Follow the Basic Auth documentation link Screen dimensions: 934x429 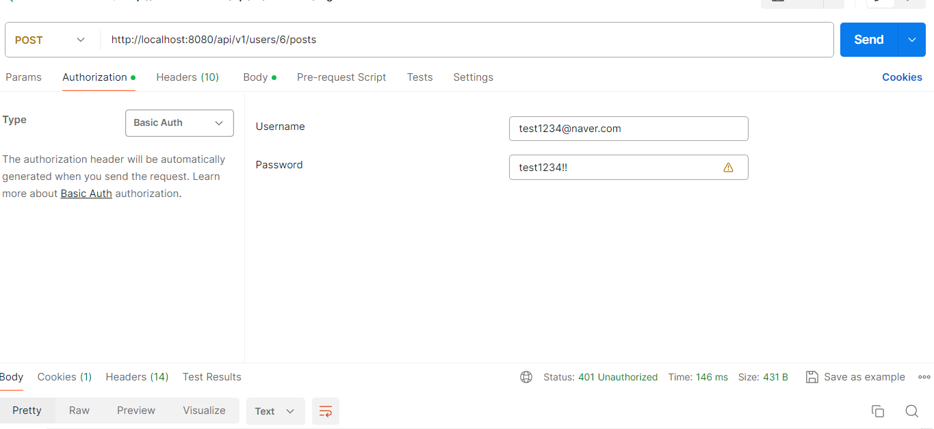coord(86,194)
